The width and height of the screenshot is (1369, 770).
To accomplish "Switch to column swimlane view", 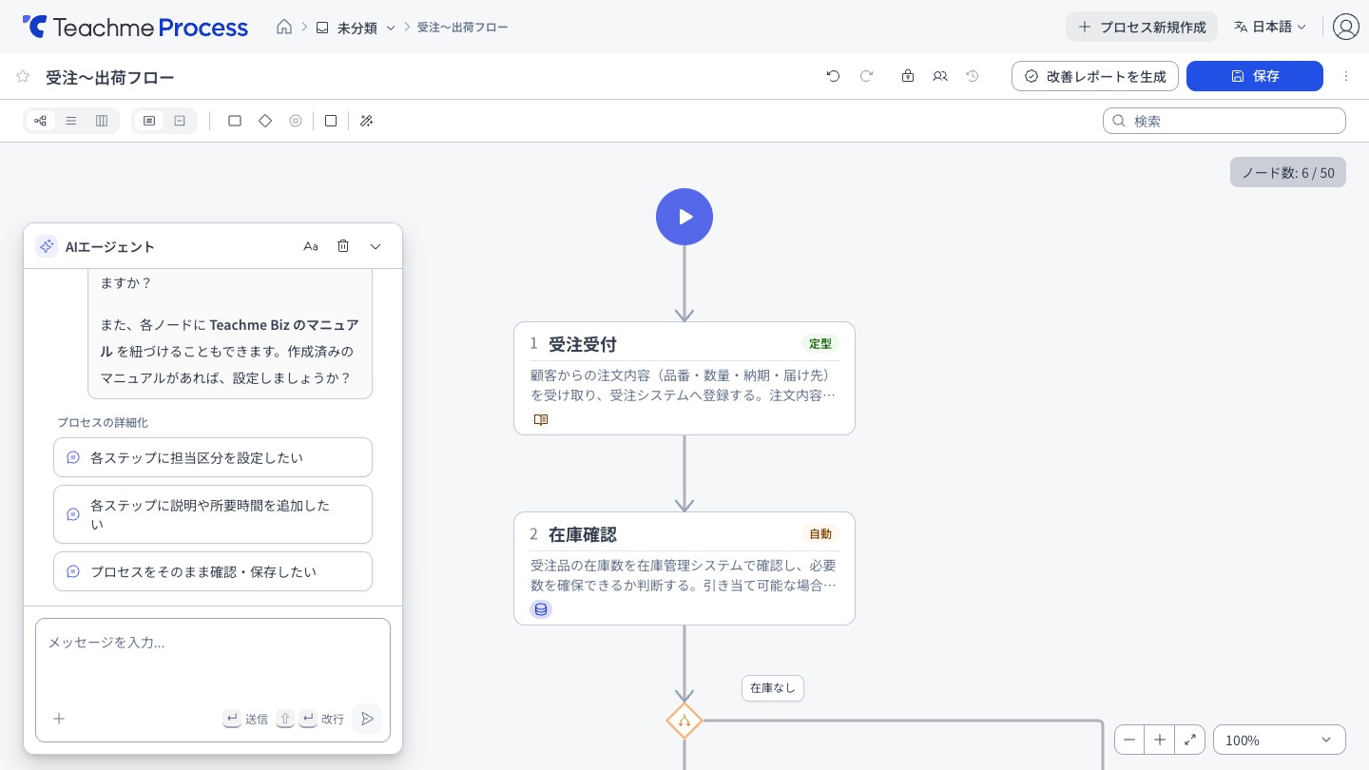I will [102, 121].
